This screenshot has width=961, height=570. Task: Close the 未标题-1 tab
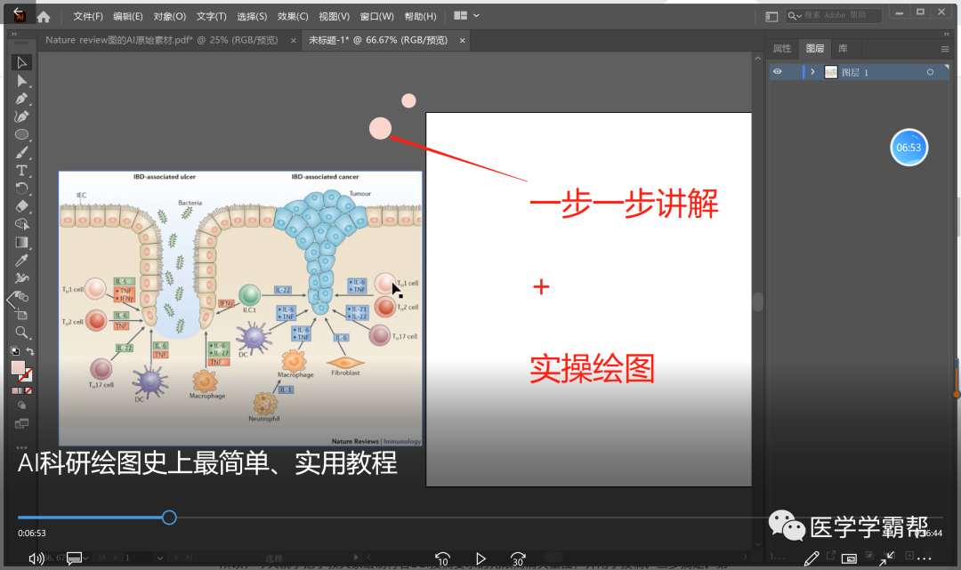point(462,40)
